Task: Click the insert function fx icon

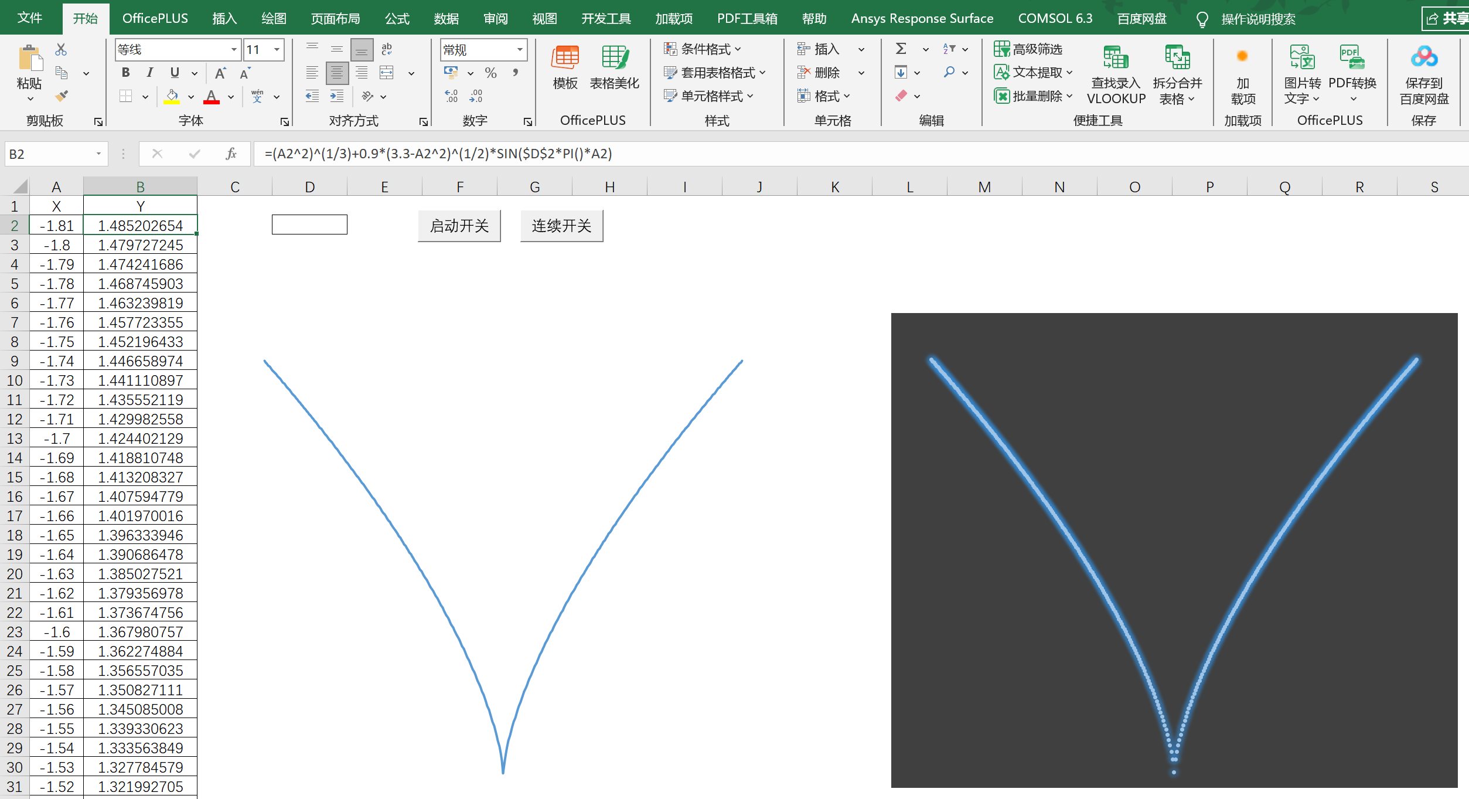Action: (231, 154)
